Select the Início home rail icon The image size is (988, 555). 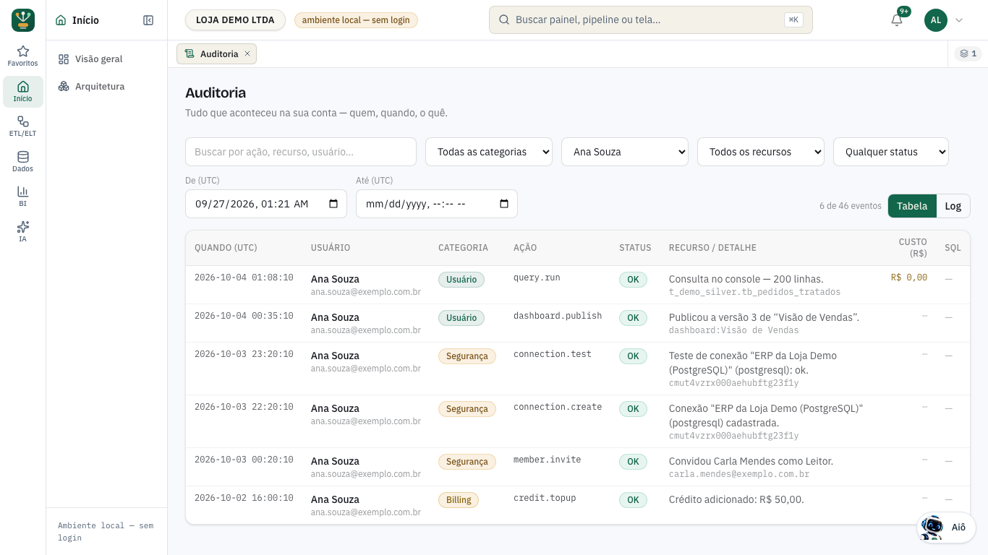pos(23,92)
